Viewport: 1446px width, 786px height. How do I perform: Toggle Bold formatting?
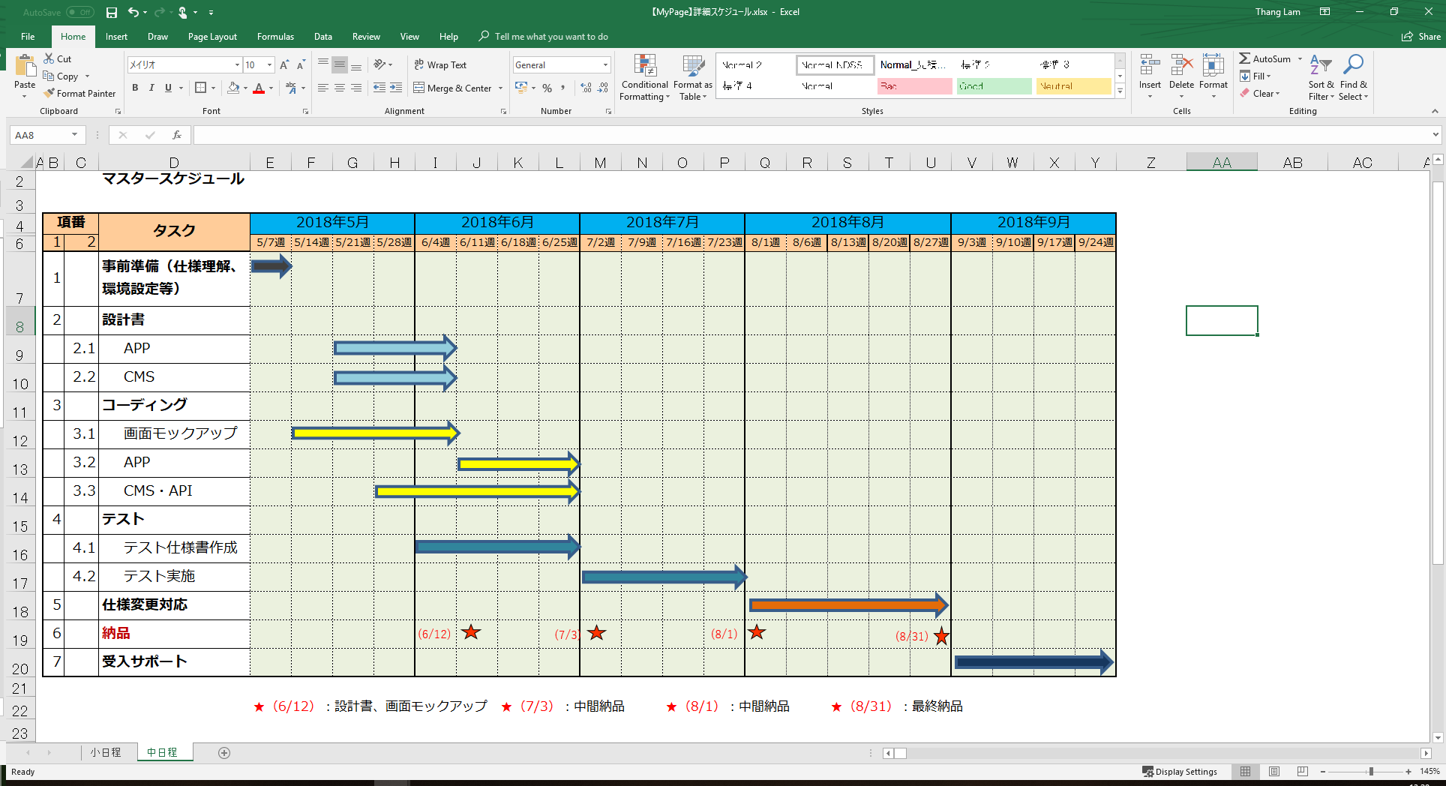click(135, 88)
